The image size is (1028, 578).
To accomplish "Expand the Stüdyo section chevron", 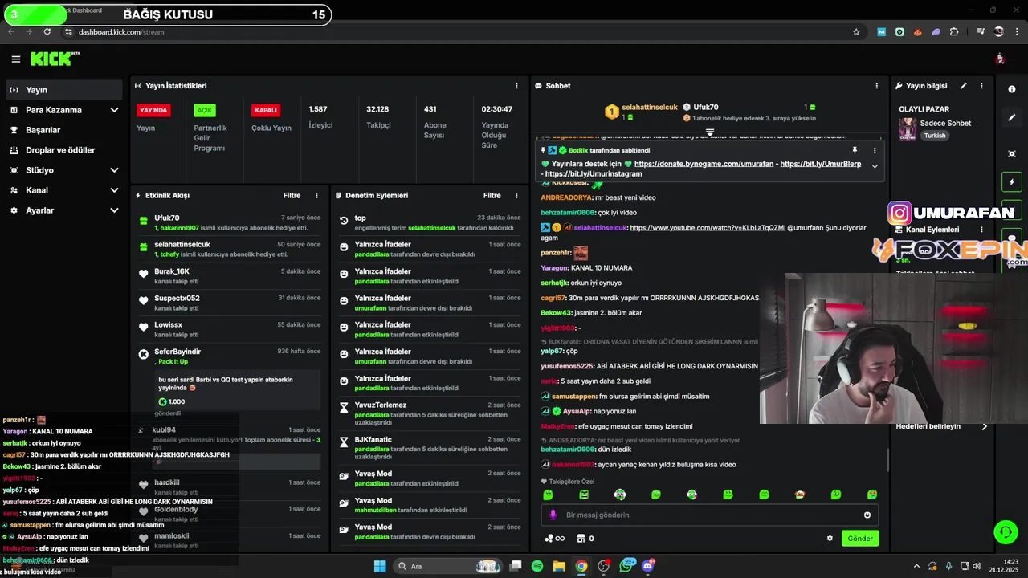I will click(x=114, y=170).
